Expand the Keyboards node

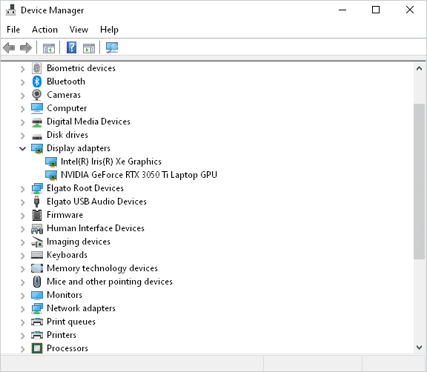[22, 256]
